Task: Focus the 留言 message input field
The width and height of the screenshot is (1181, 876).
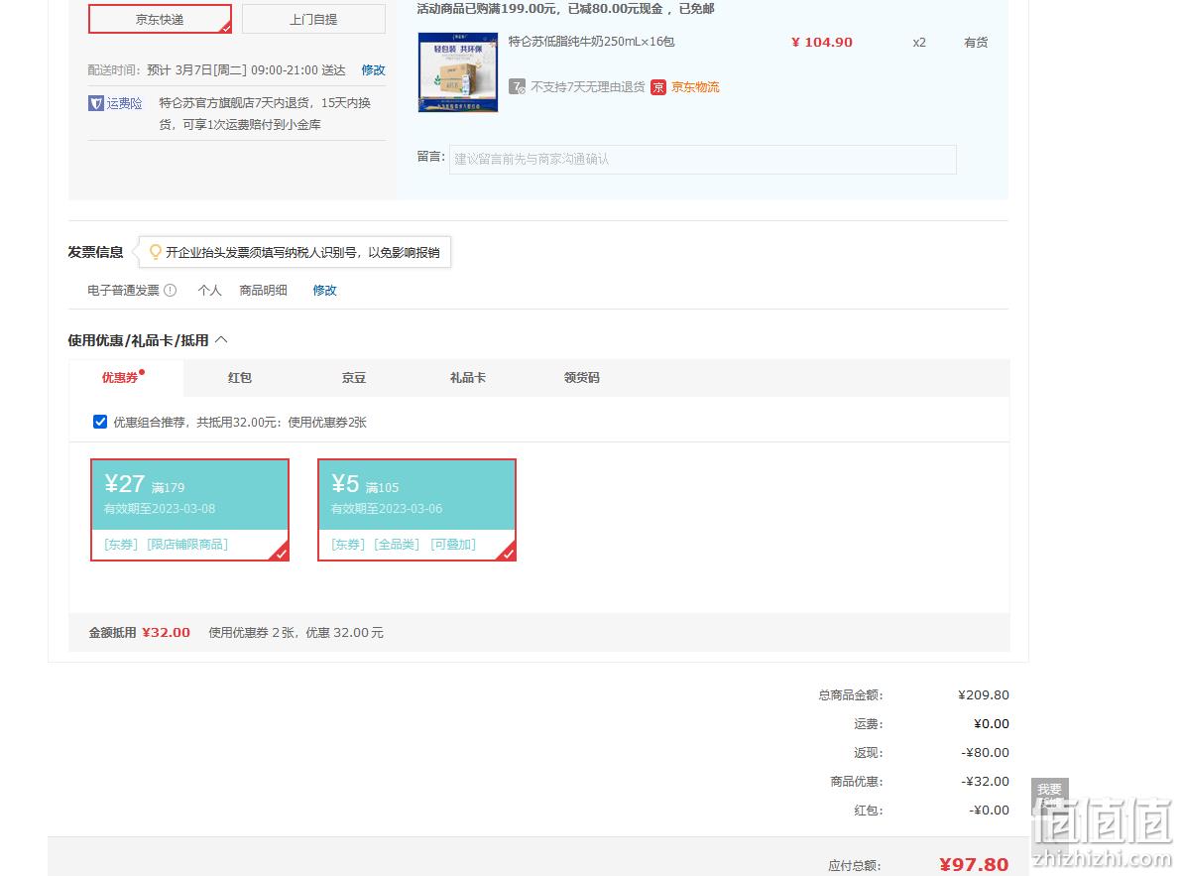Action: (703, 159)
